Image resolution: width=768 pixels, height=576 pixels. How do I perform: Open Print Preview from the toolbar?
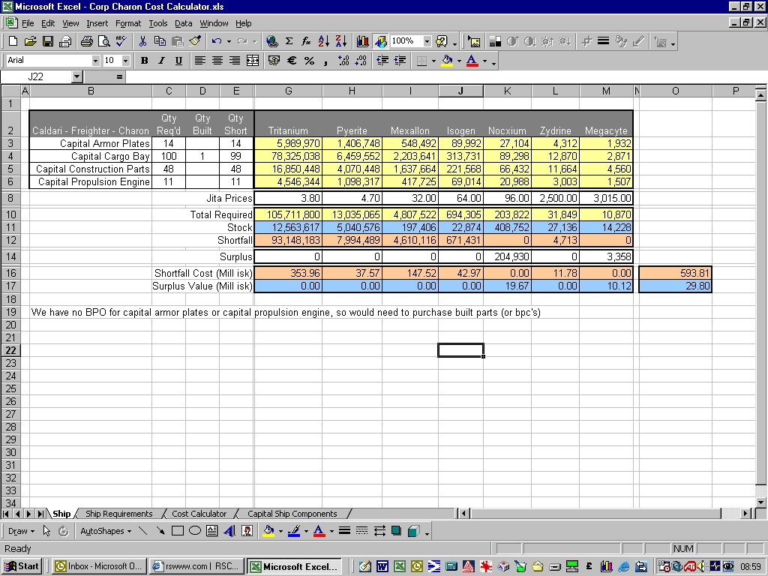pyautogui.click(x=103, y=41)
